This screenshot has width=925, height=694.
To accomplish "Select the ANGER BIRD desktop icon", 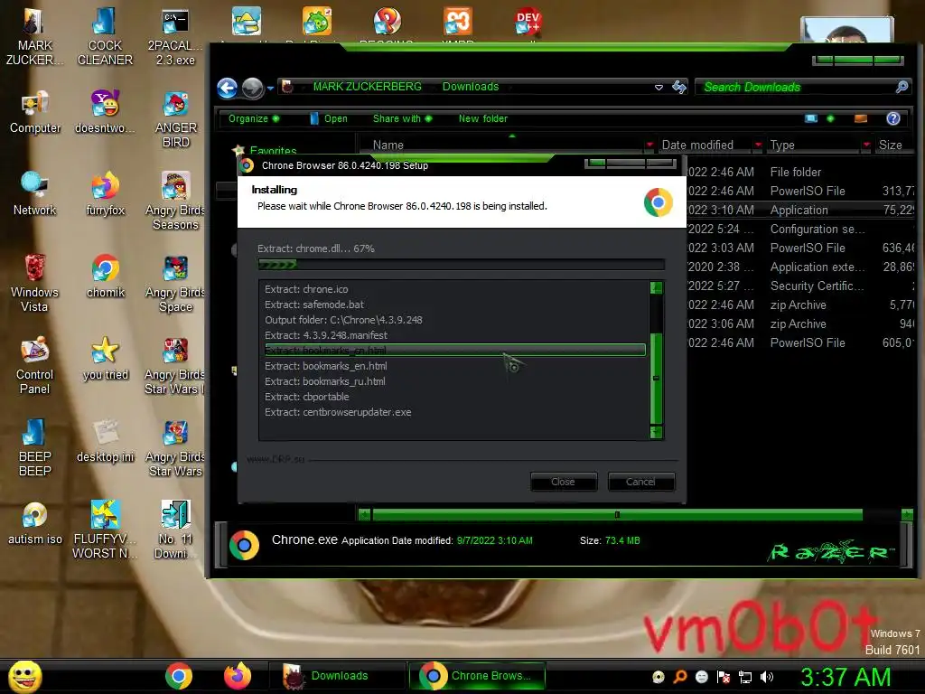I will point(176,119).
